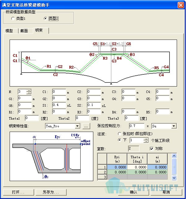The height and width of the screenshot is (199, 186).
Task: Click the S2 input field showing 0.1
Action: (94, 105)
